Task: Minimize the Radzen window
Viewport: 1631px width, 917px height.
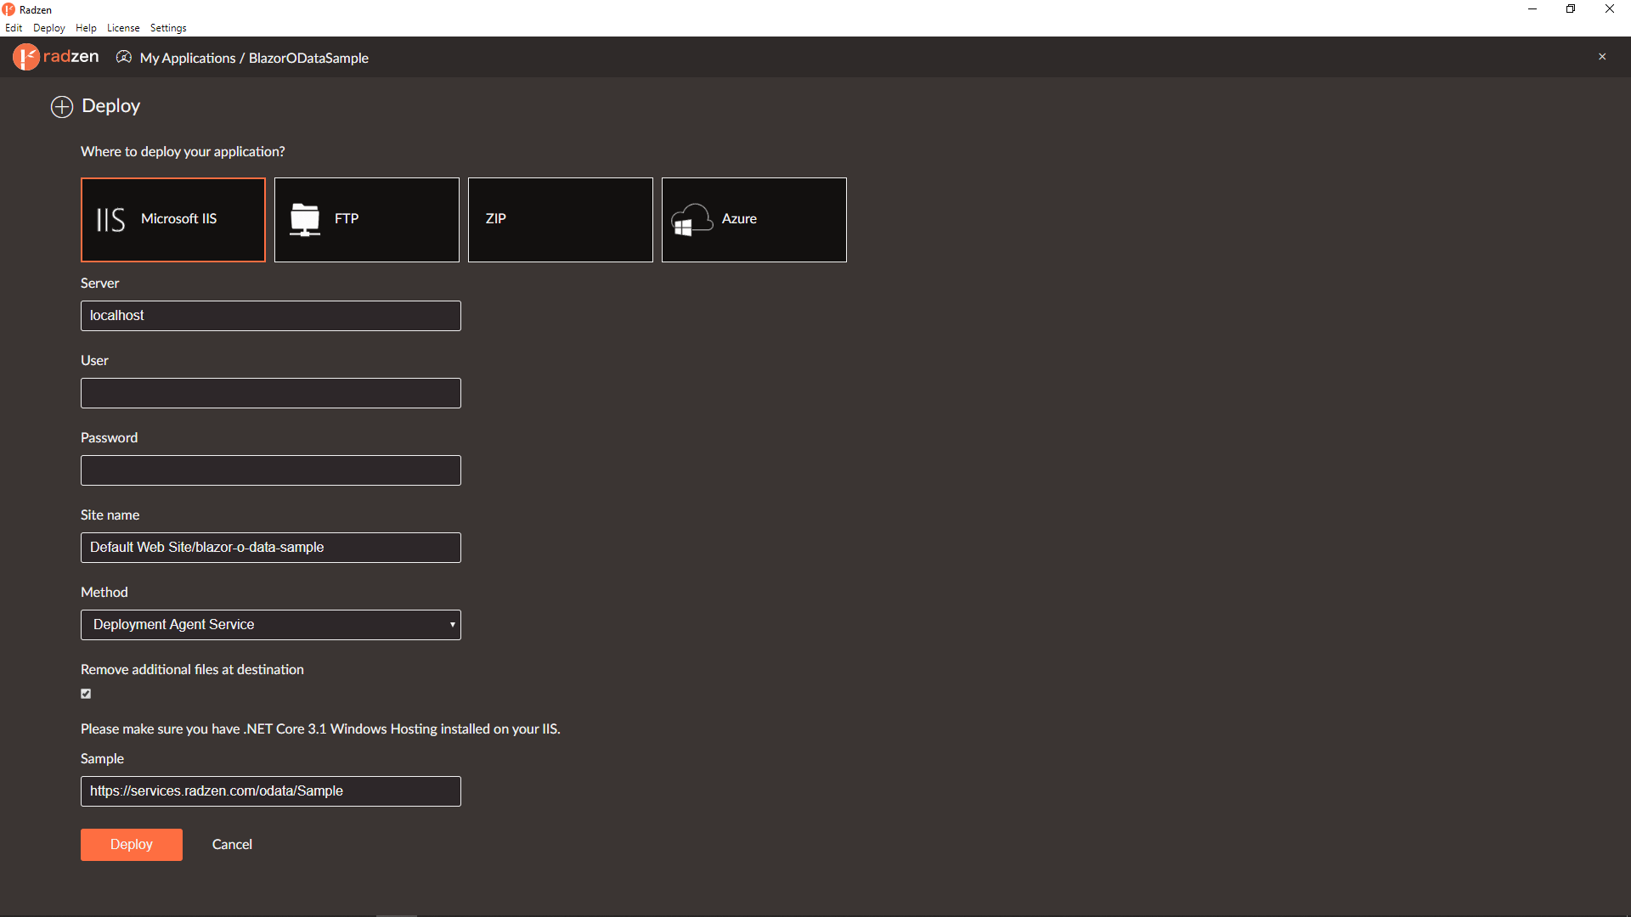Action: click(1532, 9)
